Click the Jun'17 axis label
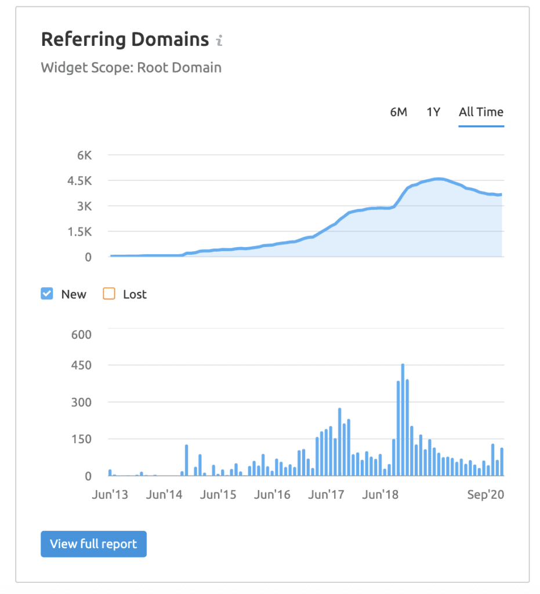Image resolution: width=540 pixels, height=594 pixels. point(326,495)
